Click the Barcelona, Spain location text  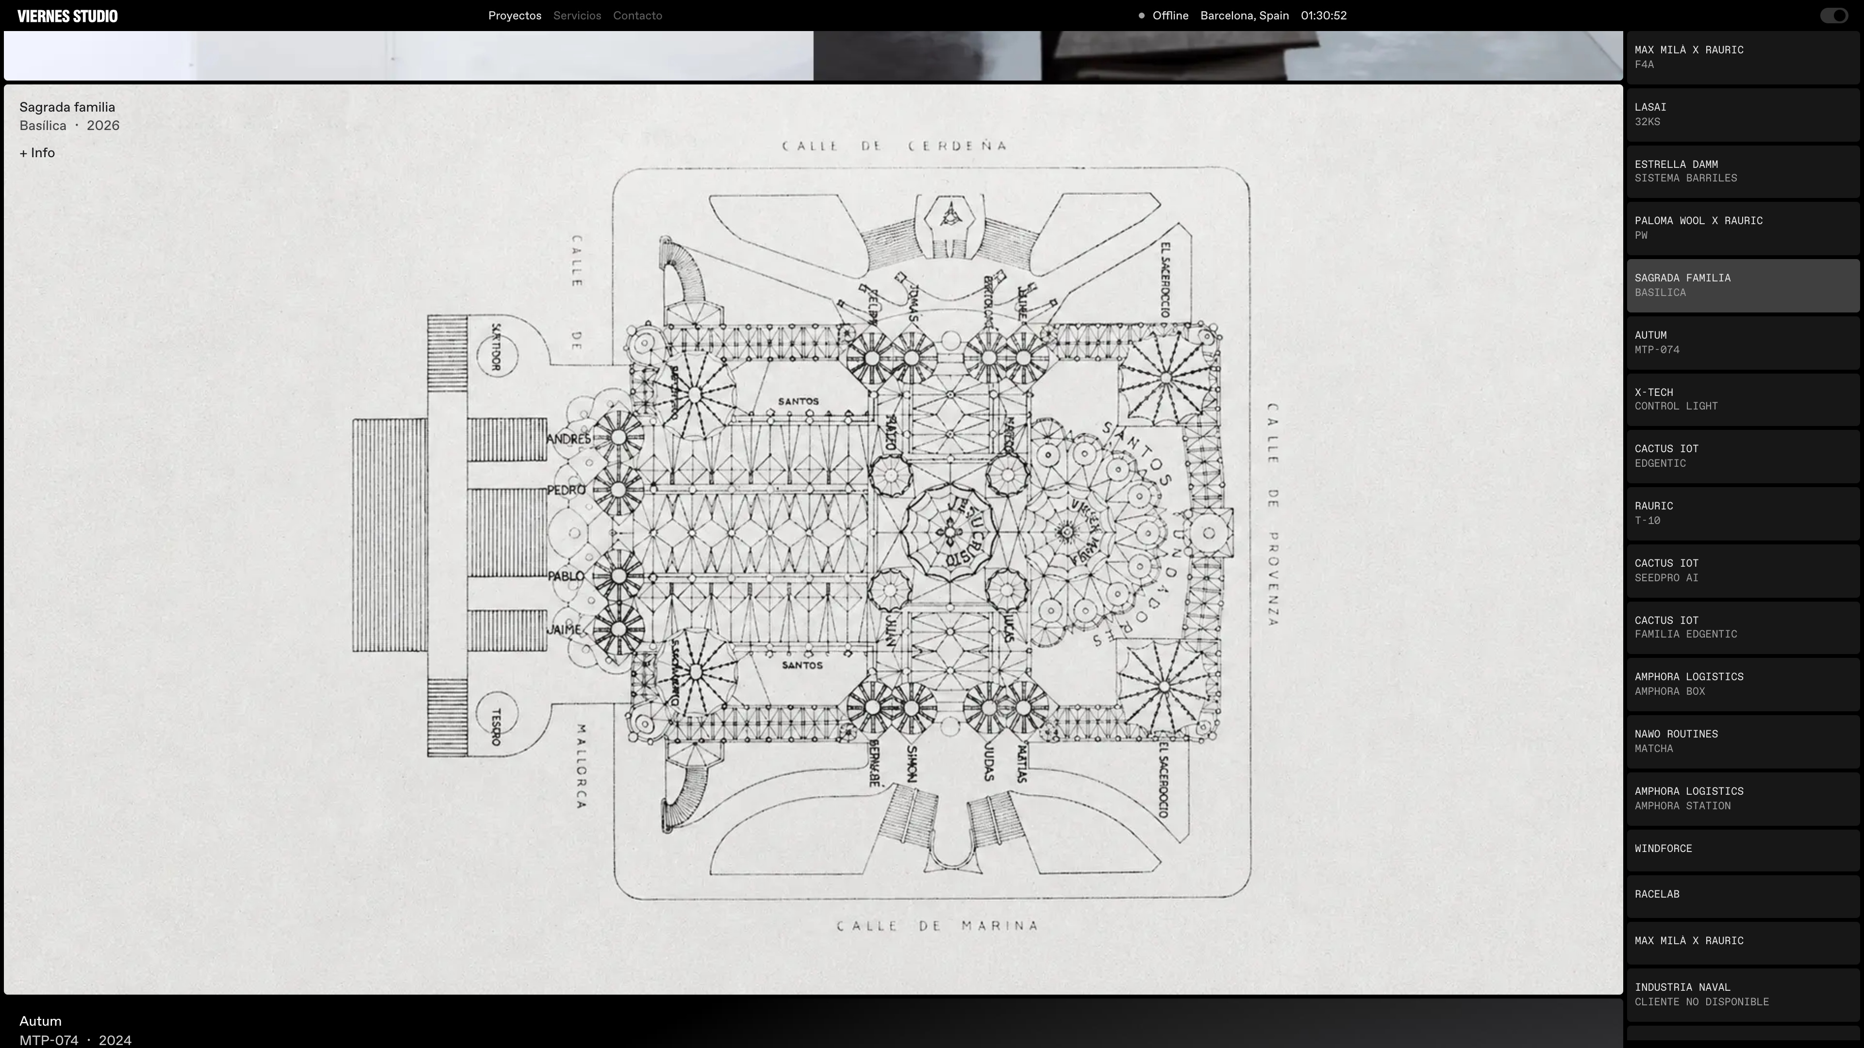coord(1245,16)
